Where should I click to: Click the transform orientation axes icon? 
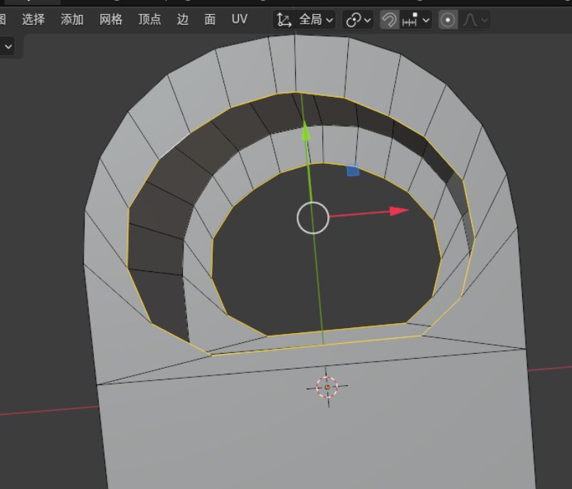pos(285,20)
